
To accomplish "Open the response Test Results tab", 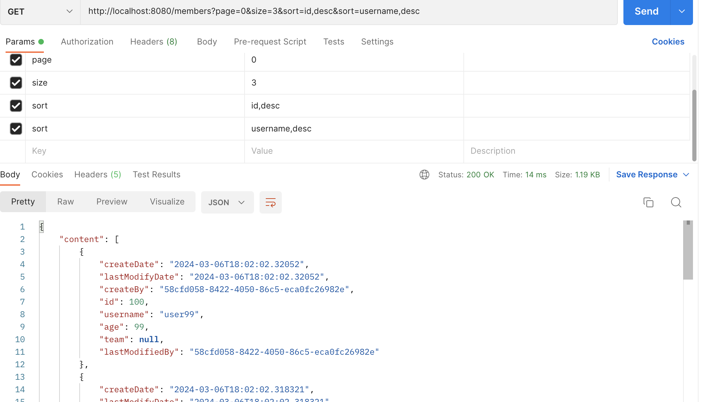I will 157,175.
